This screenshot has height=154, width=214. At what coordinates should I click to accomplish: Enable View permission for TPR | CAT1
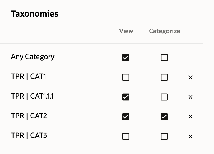coord(126,77)
